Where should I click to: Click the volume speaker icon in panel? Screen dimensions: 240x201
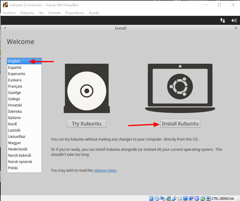click(x=234, y=20)
